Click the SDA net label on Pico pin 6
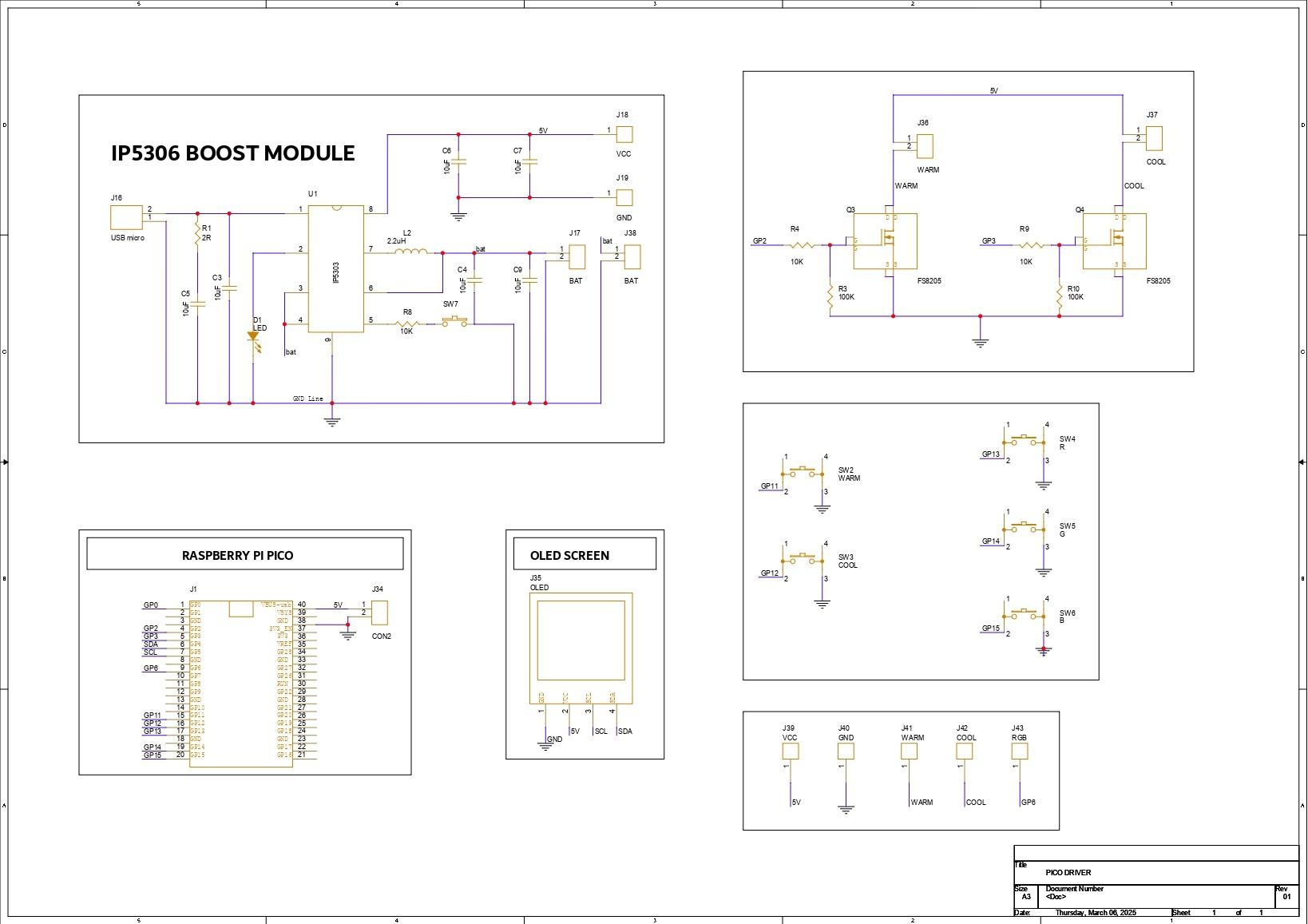The width and height of the screenshot is (1308, 924). (x=150, y=644)
